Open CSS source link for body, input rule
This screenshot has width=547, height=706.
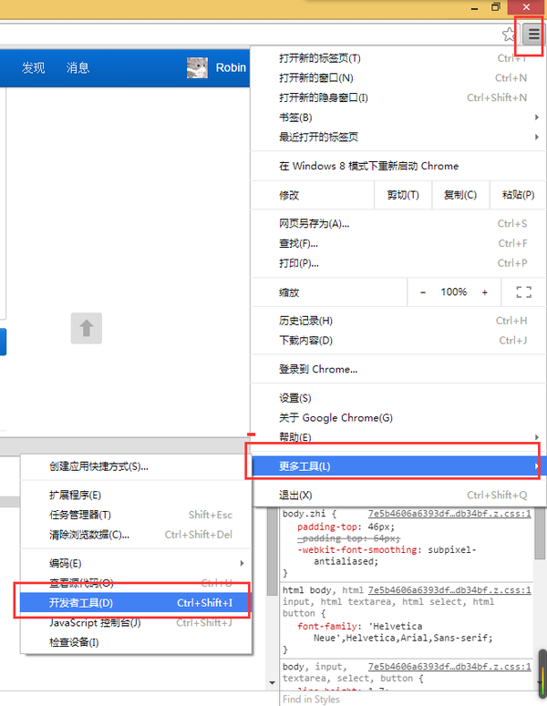click(x=449, y=667)
